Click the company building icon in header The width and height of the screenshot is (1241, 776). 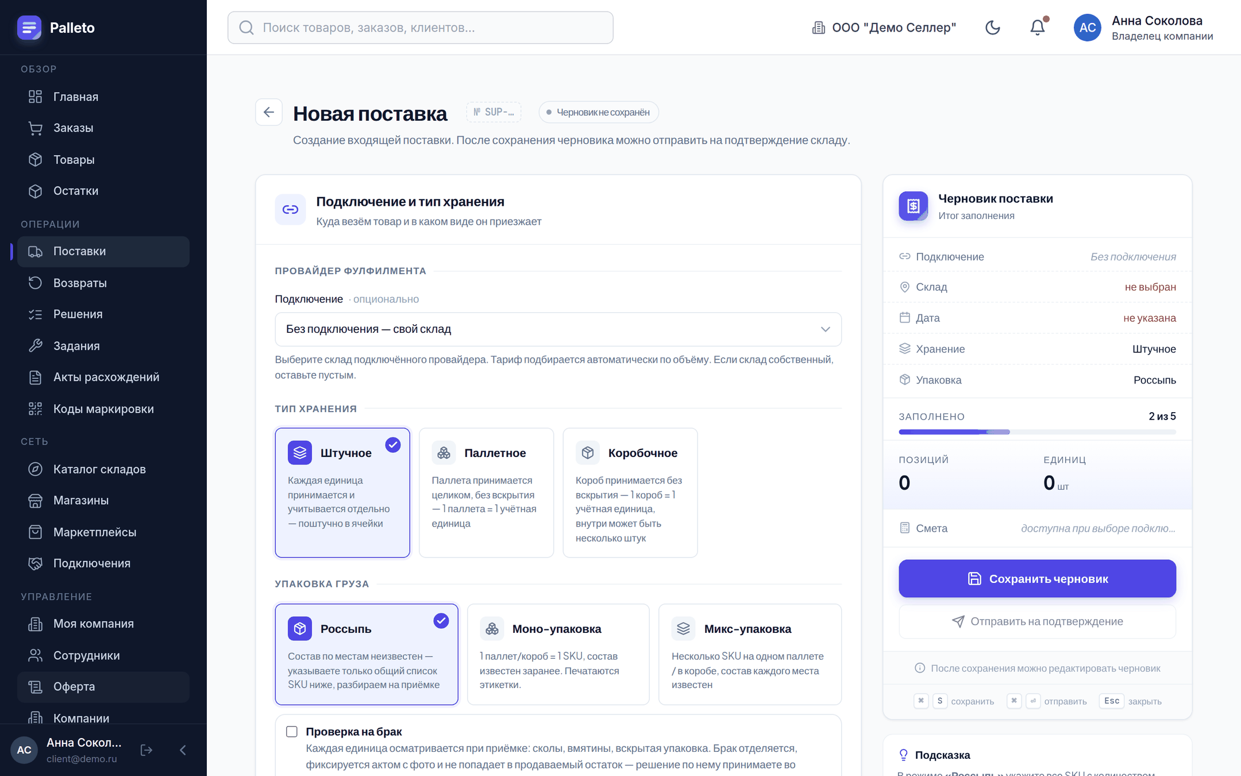pos(818,28)
